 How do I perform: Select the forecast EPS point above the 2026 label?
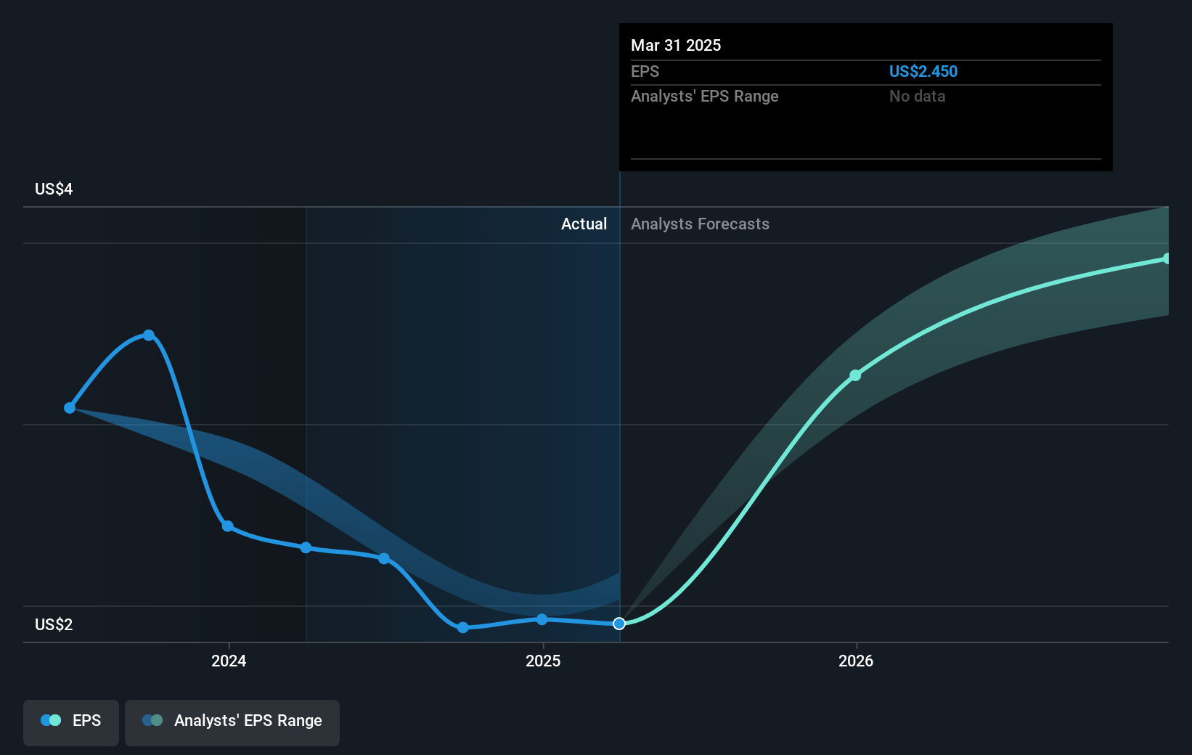[x=855, y=375]
